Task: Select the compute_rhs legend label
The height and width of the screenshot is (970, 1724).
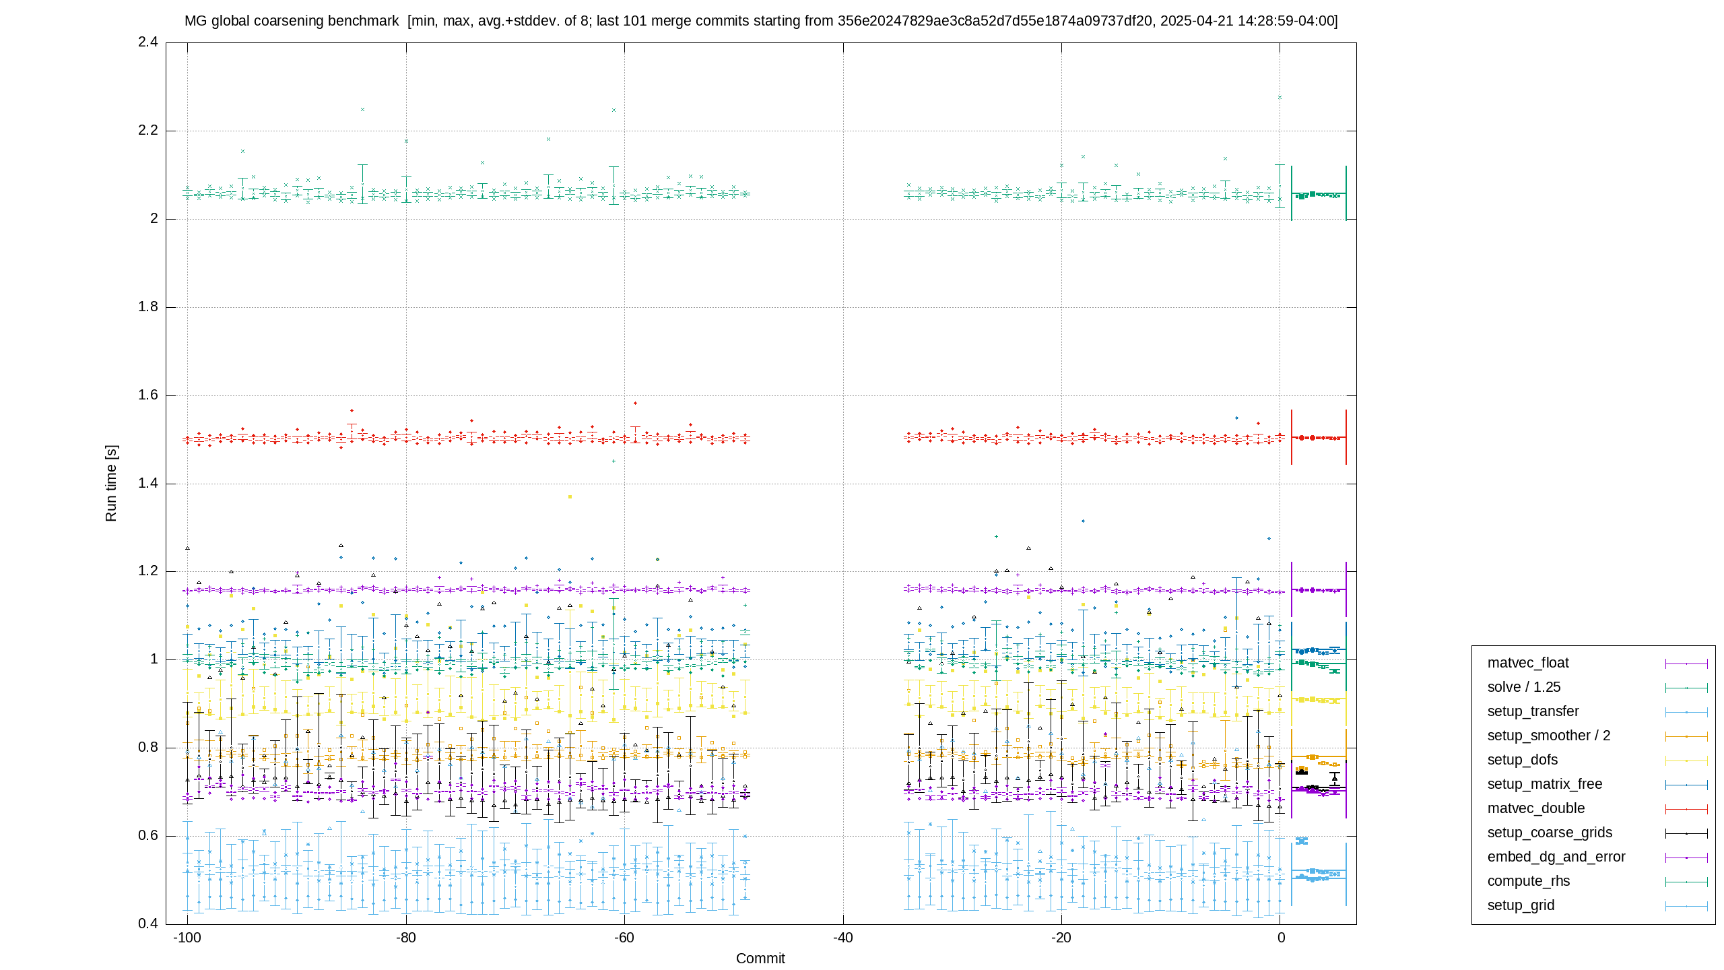Action: point(1529,881)
